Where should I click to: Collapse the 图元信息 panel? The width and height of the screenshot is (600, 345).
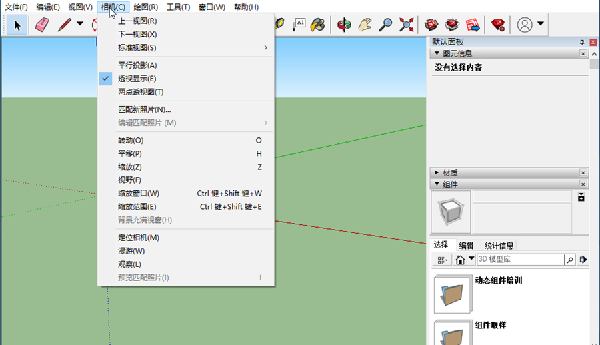pos(437,53)
